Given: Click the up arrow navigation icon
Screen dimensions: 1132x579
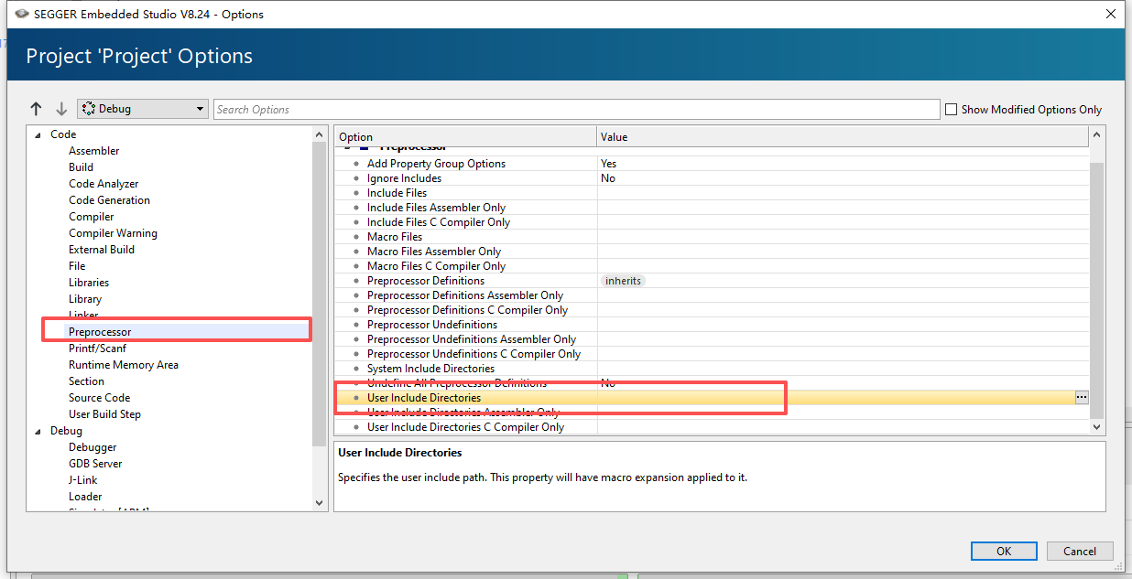Looking at the screenshot, I should [37, 109].
